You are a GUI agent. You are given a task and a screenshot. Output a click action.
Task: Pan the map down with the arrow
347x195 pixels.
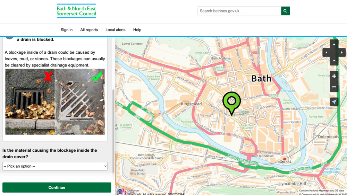334,61
